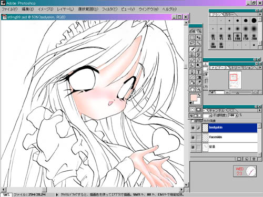The image size is (263, 197).
Task: Choose the Lasso tool
Action: [x=192, y=43]
